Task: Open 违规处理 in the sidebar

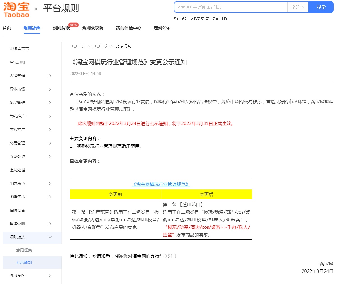Action: 17,170
